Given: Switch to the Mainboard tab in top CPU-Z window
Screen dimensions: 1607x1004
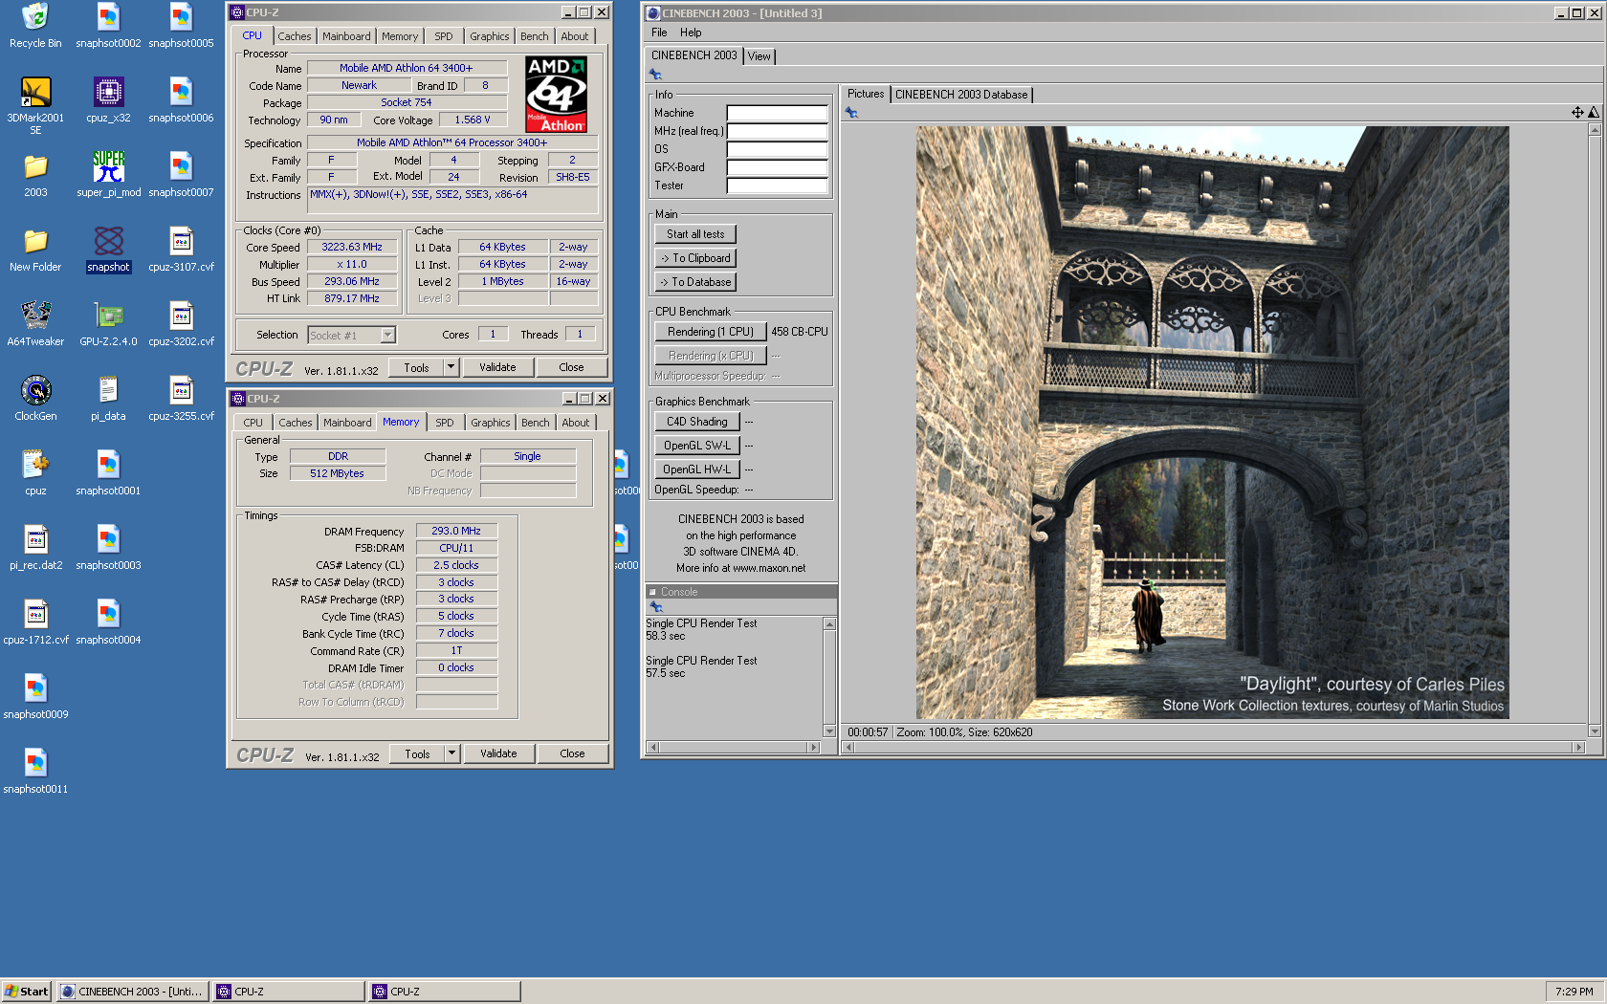Looking at the screenshot, I should [x=346, y=36].
